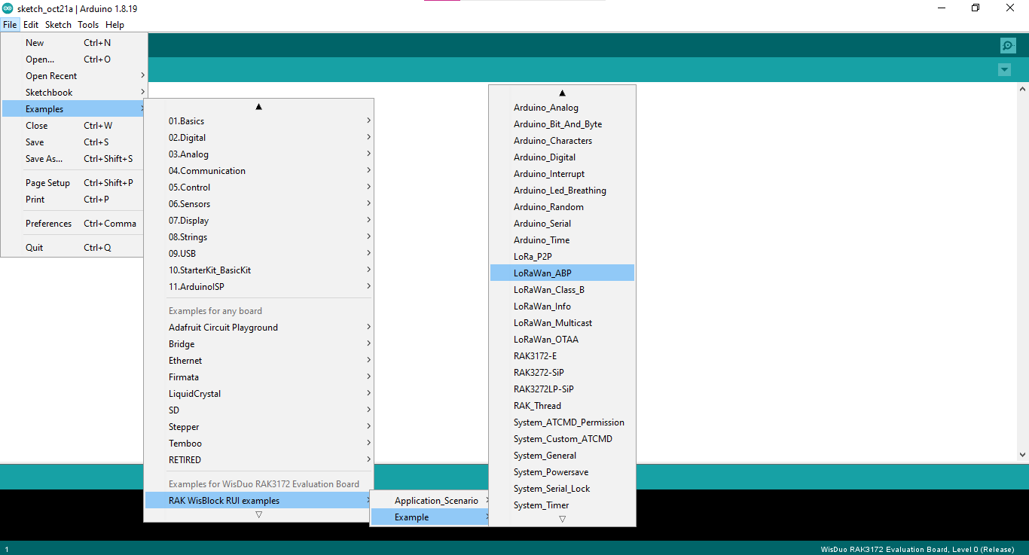Open Page Setup from File menu
This screenshot has width=1029, height=555.
pyautogui.click(x=74, y=183)
